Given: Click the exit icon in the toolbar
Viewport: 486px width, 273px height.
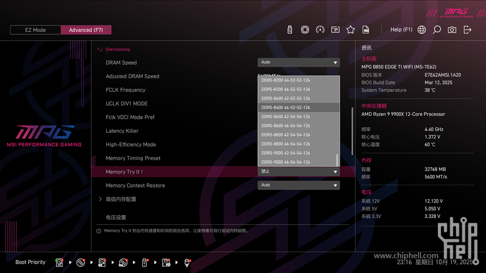Looking at the screenshot, I should pyautogui.click(x=467, y=30).
